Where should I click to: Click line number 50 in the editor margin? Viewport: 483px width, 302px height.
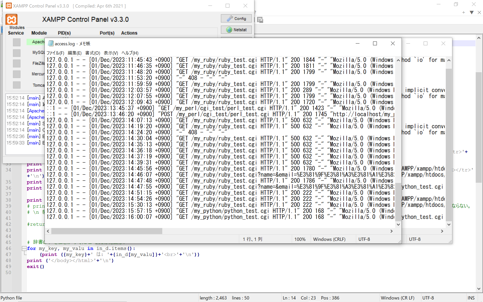point(8,273)
